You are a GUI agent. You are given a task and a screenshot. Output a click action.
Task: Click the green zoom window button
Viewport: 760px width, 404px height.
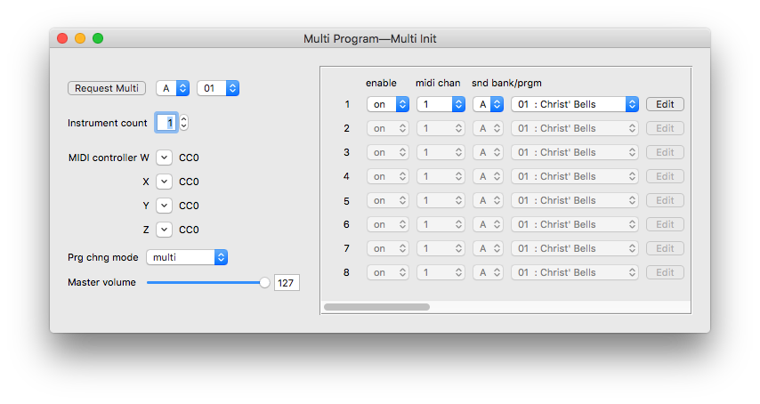tap(98, 38)
